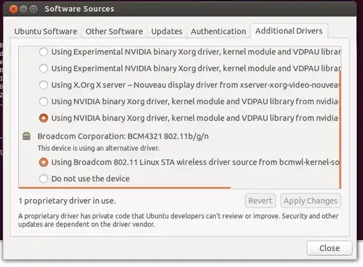Select Broadcom 802.11 Linux STA wireless driver
This screenshot has width=363, height=267.
point(44,162)
